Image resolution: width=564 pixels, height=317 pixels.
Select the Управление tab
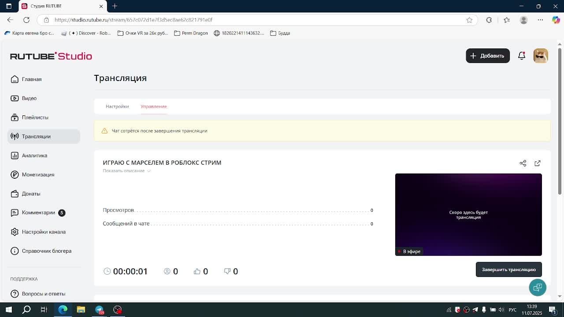(154, 107)
